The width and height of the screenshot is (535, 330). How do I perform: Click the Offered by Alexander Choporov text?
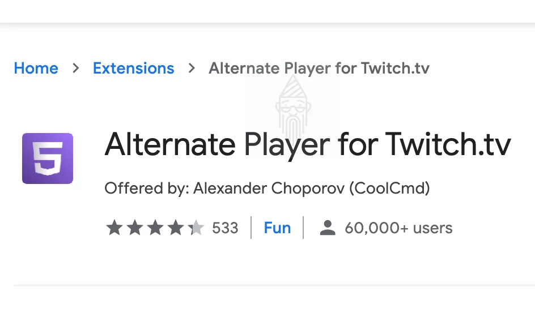click(x=267, y=188)
